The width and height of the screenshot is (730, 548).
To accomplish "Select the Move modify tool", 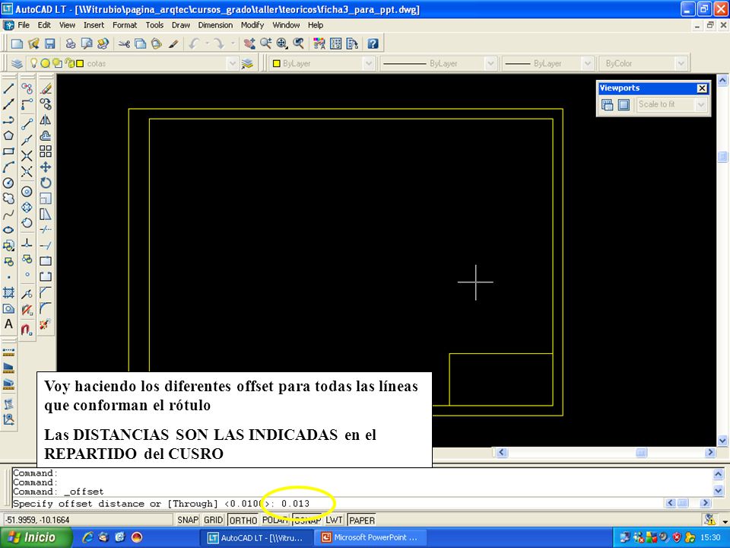I will tap(46, 167).
